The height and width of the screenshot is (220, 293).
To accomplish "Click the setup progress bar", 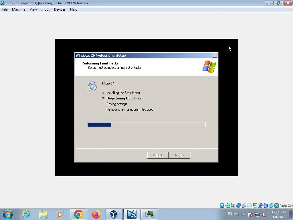I will 146,125.
